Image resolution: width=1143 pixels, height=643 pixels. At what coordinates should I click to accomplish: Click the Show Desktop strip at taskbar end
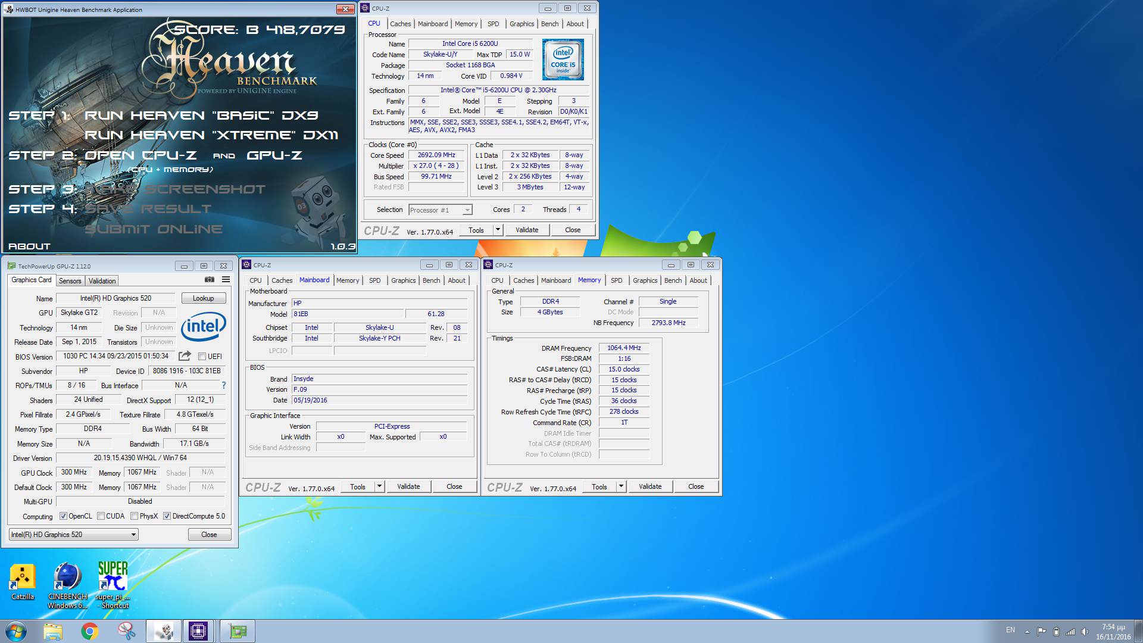coord(1138,632)
